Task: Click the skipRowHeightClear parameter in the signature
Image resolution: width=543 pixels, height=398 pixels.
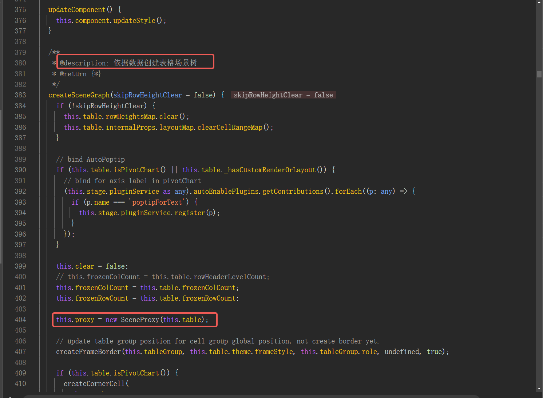Action: (147, 95)
